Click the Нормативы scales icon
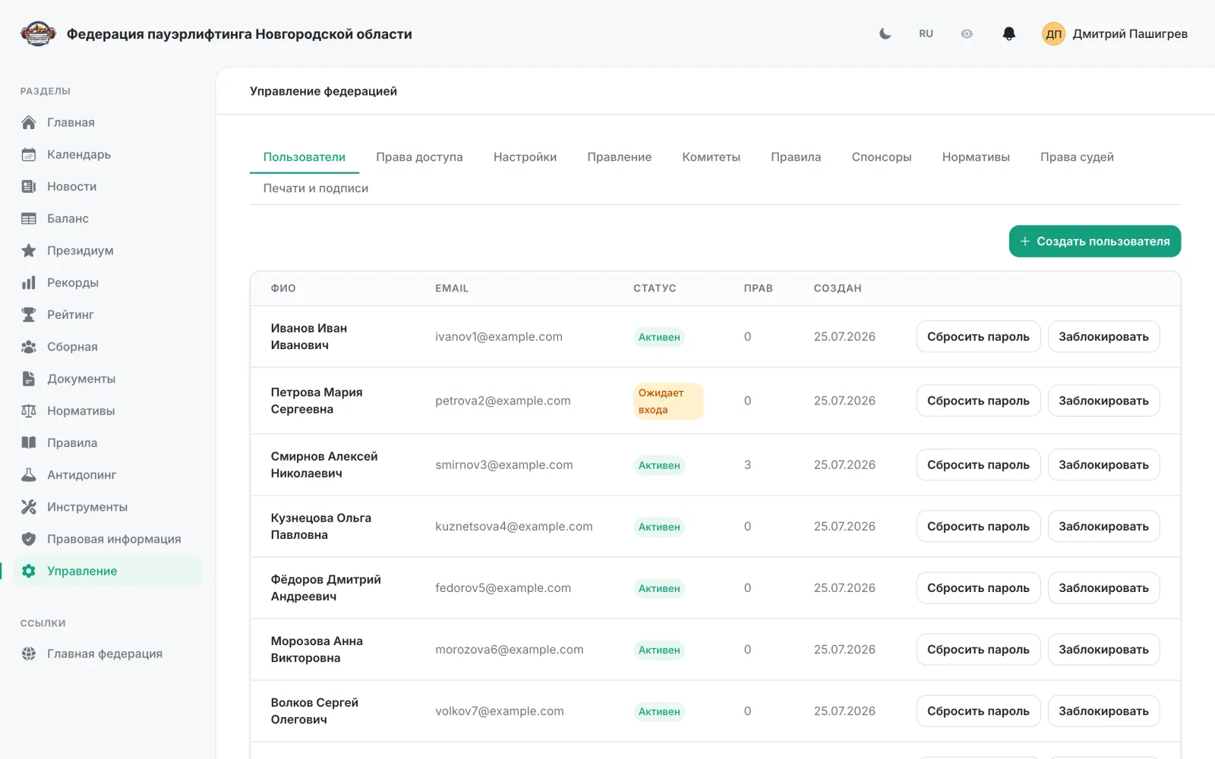This screenshot has height=759, width=1215. pos(29,411)
